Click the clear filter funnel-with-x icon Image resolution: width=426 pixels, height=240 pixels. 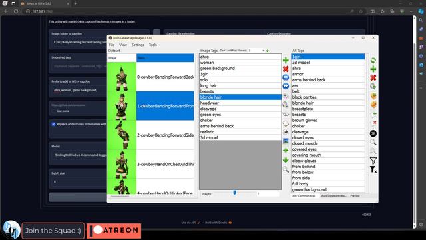373,170
